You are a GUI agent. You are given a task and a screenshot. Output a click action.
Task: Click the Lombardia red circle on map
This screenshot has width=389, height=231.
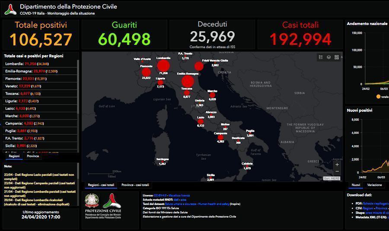[x=163, y=66]
